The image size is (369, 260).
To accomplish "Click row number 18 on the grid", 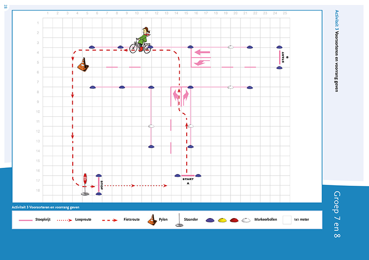I will [38, 191].
